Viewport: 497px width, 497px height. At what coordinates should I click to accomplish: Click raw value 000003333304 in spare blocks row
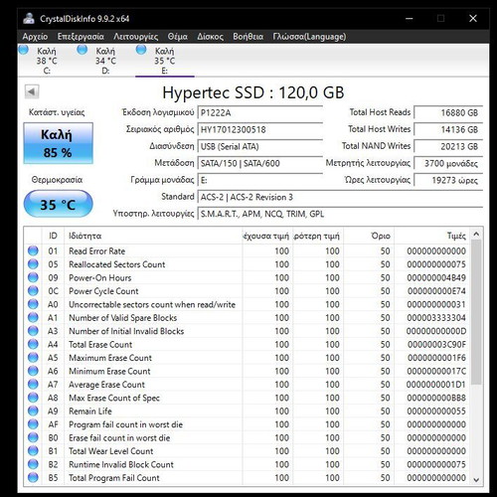[x=436, y=318]
